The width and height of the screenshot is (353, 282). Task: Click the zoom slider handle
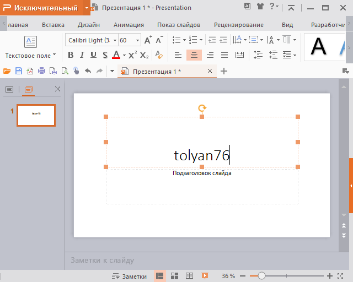coord(261,276)
